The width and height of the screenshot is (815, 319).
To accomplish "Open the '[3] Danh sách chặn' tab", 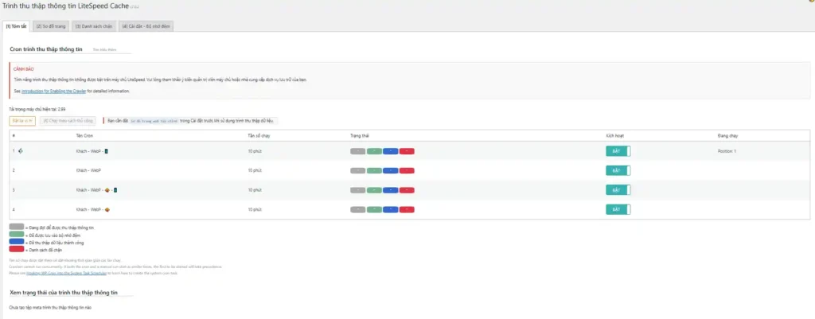I will 94,26.
